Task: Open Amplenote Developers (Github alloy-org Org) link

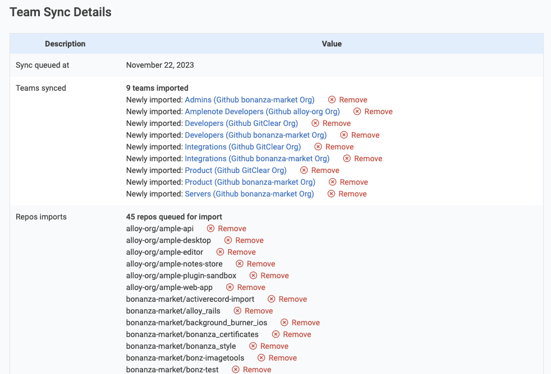Action: pos(262,111)
